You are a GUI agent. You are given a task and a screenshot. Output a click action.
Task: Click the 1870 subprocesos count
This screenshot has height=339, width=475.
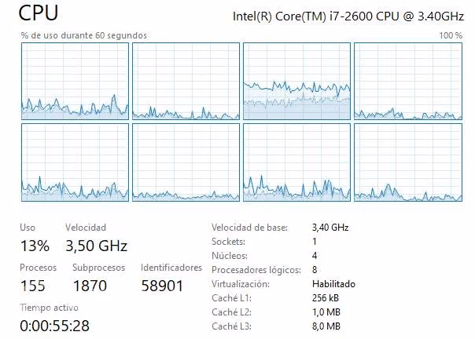pyautogui.click(x=90, y=286)
